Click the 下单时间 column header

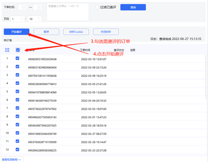pyautogui.click(x=85, y=50)
